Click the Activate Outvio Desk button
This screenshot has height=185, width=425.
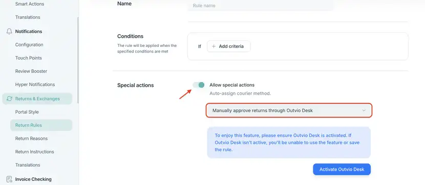[342, 169]
